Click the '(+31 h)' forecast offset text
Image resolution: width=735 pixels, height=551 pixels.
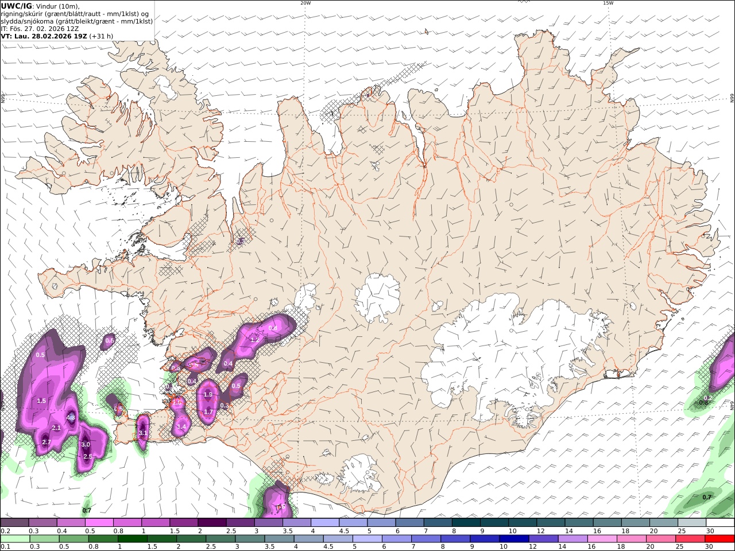pos(101,36)
